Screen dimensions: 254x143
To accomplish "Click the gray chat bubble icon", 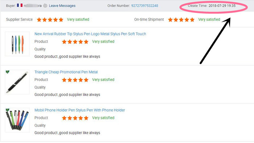I will pos(45,6).
